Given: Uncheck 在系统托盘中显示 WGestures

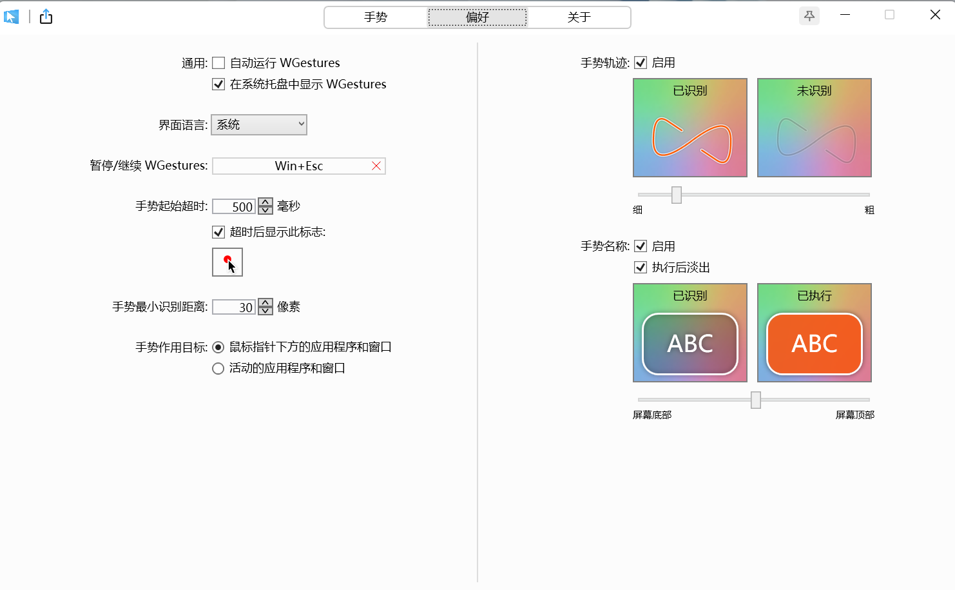Looking at the screenshot, I should pyautogui.click(x=218, y=84).
